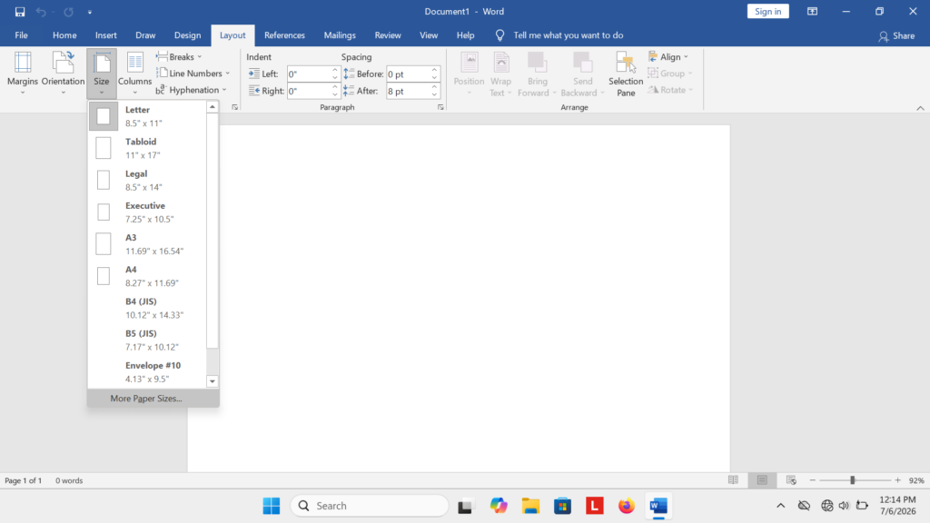The width and height of the screenshot is (930, 523).
Task: Switch to the View tab
Action: coord(429,35)
